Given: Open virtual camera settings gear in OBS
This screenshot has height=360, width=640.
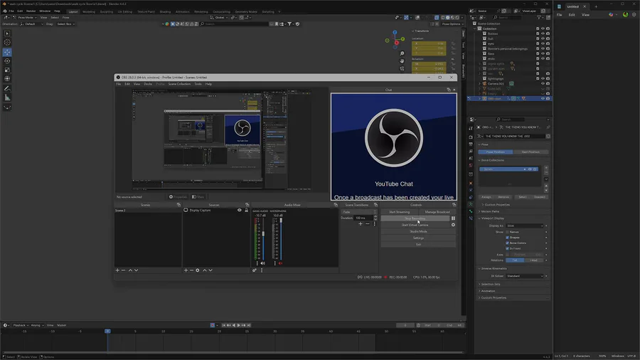Looking at the screenshot, I should [x=453, y=225].
